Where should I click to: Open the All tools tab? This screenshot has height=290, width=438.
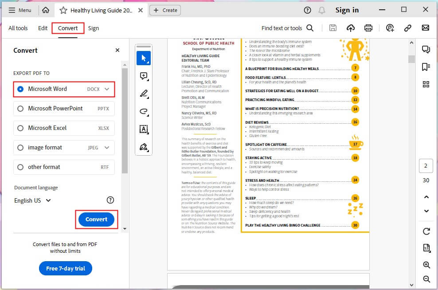coord(18,28)
